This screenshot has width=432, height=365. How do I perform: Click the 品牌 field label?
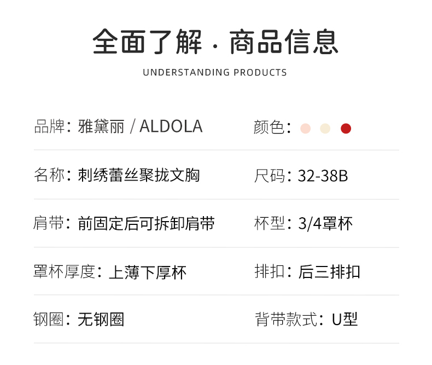pyautogui.click(x=49, y=127)
